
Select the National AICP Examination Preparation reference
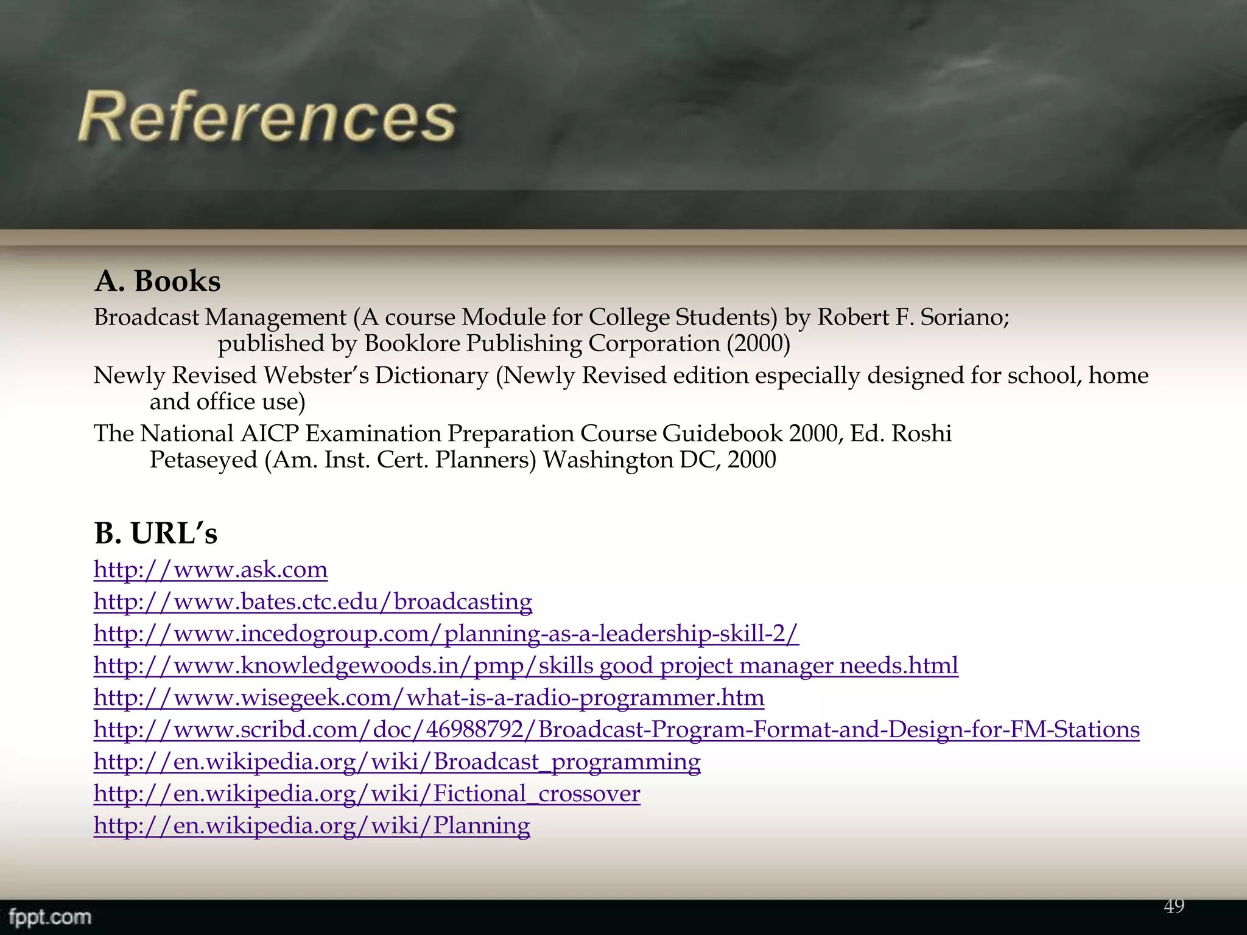(523, 433)
